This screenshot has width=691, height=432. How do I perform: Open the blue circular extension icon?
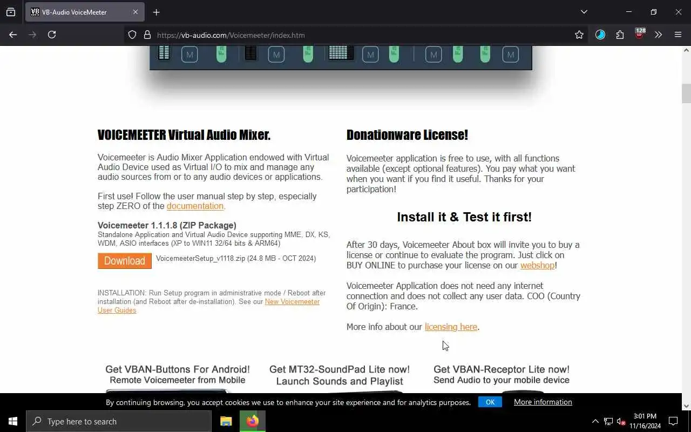(x=600, y=35)
